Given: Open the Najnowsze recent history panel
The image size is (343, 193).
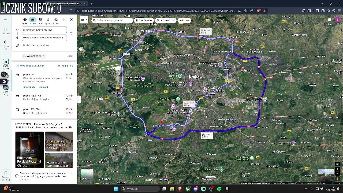Looking at the screenshot, I should 6,44.
